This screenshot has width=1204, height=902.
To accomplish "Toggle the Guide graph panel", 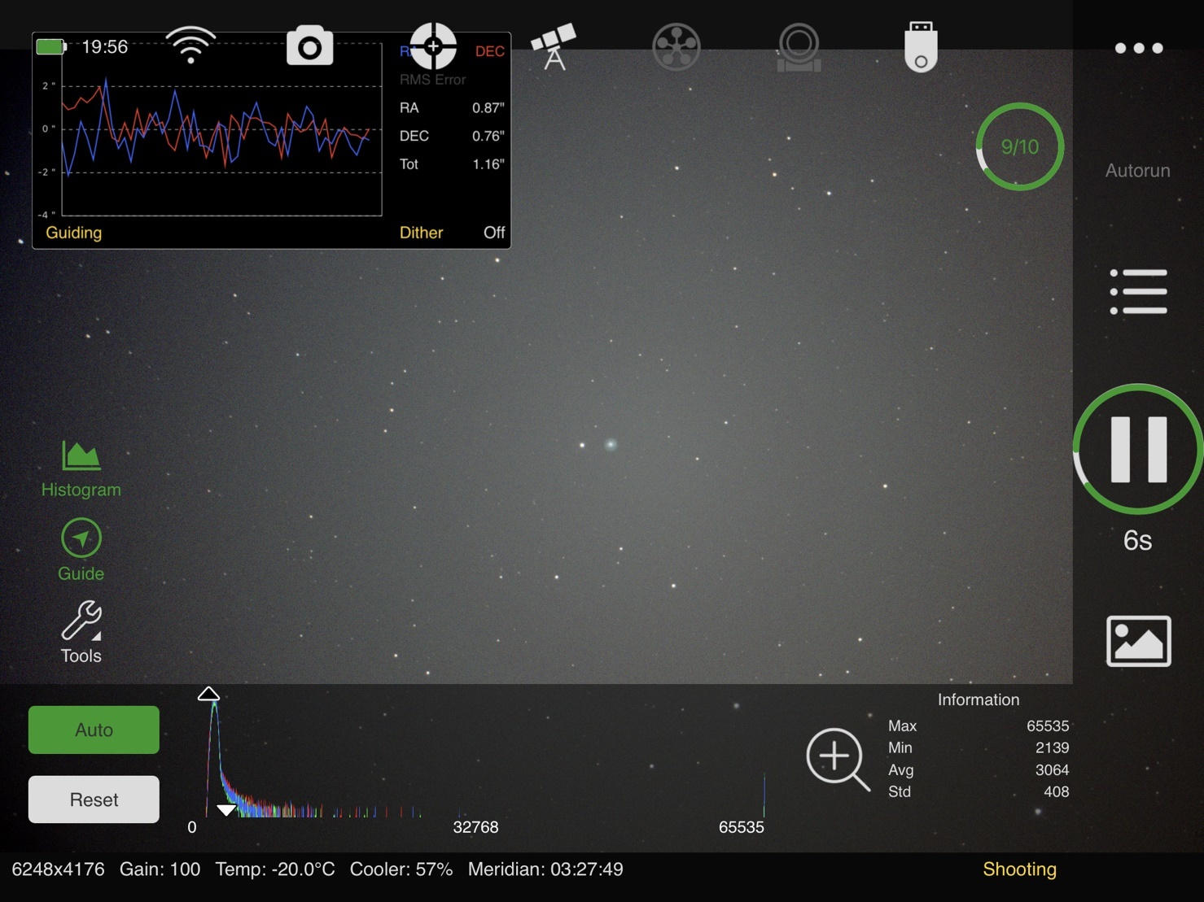I will point(81,550).
